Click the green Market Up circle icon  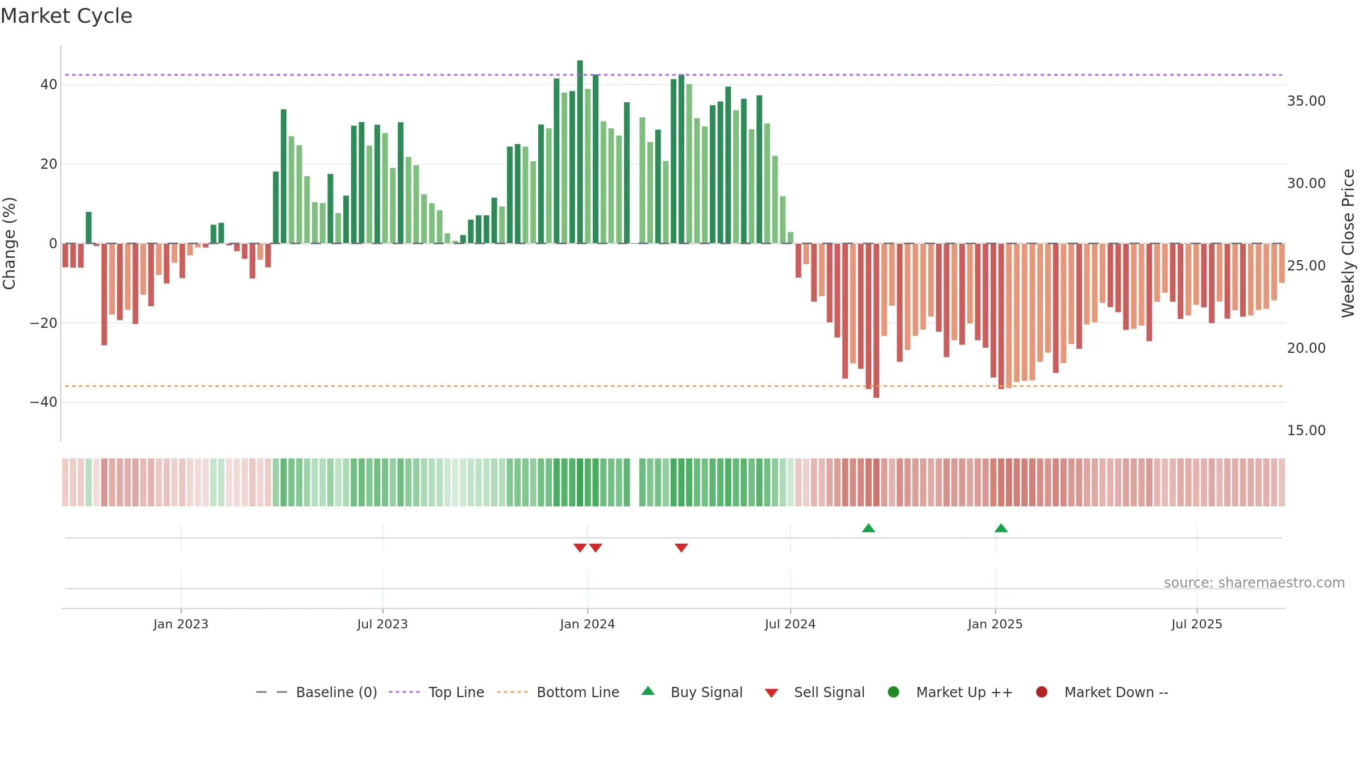click(893, 692)
